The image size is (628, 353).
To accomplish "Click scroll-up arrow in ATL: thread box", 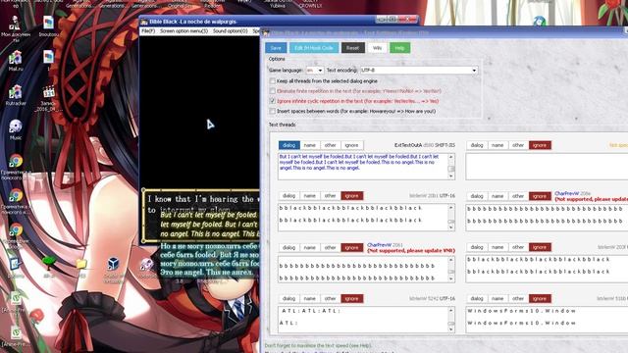I will pos(451,310).
